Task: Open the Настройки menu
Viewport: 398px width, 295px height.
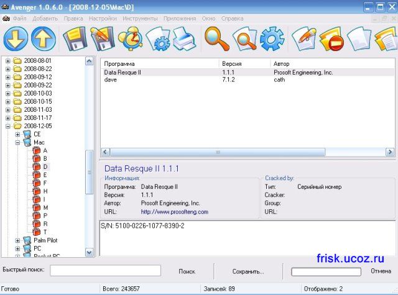Action: click(x=103, y=19)
